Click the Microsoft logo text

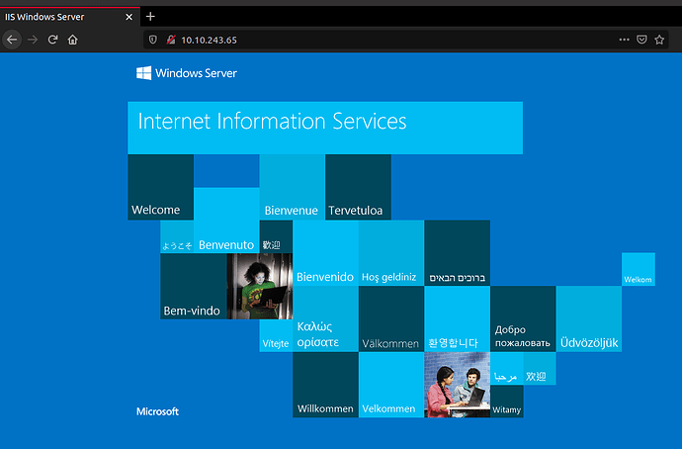157,411
